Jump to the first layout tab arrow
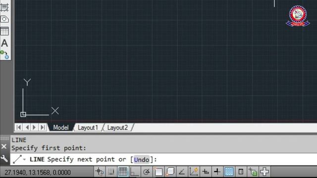317x178 pixels. 19,128
